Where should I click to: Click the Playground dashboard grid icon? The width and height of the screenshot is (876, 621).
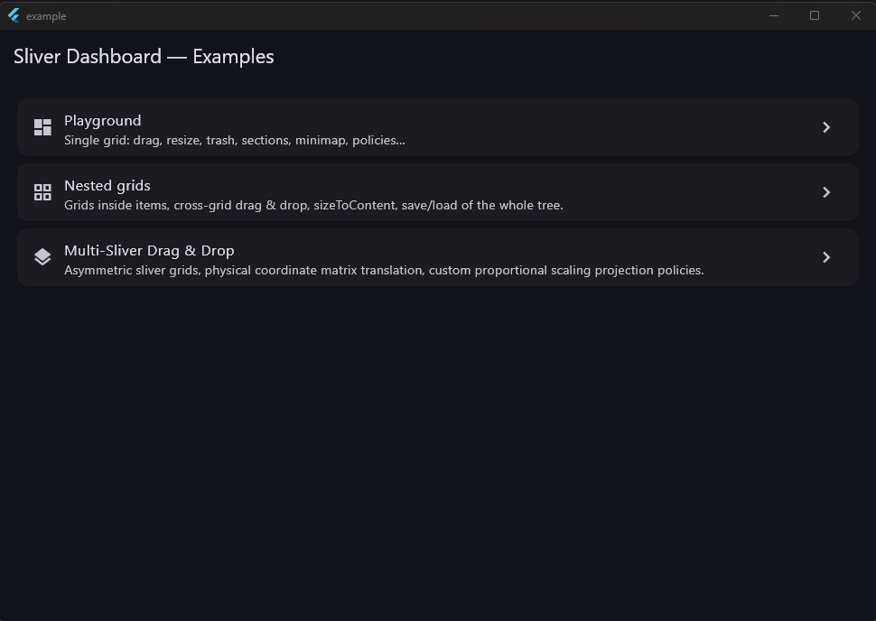[42, 127]
